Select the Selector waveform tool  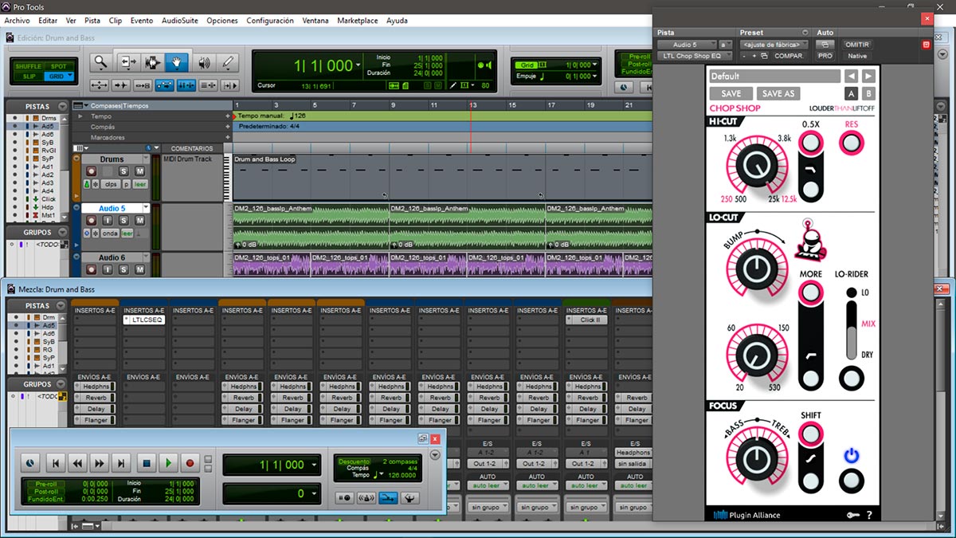coord(152,62)
